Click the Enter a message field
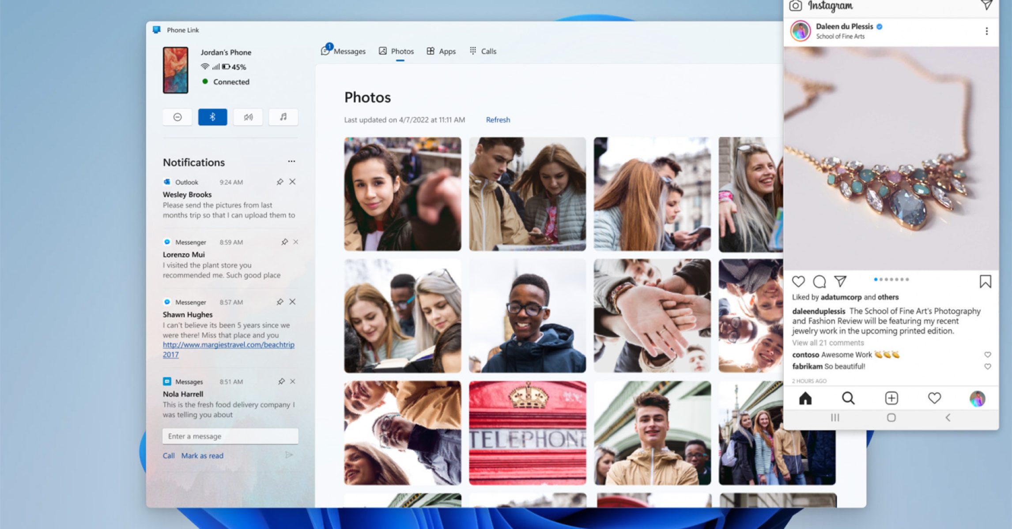This screenshot has height=529, width=1012. pos(230,436)
